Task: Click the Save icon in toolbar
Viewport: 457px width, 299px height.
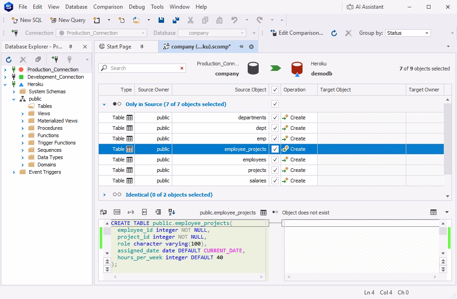Action: tap(161, 20)
